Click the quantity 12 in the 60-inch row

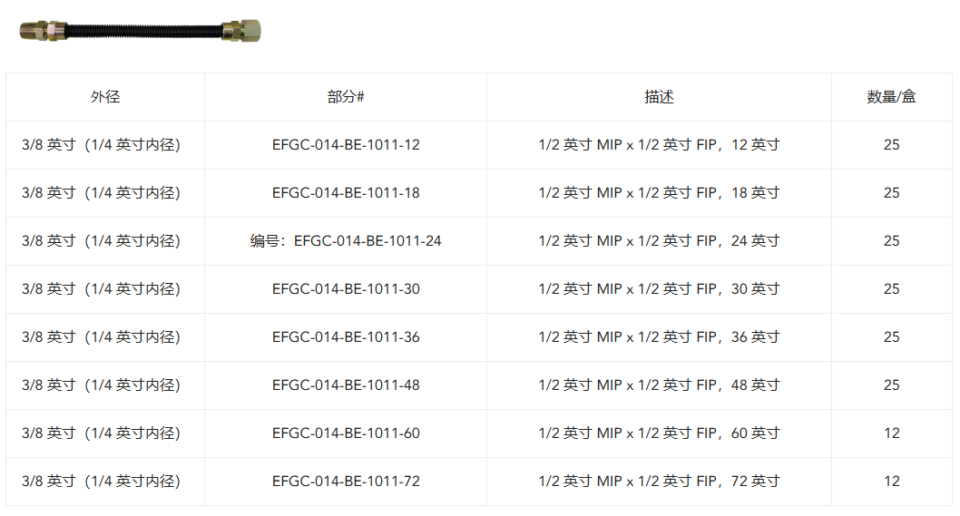pos(891,433)
